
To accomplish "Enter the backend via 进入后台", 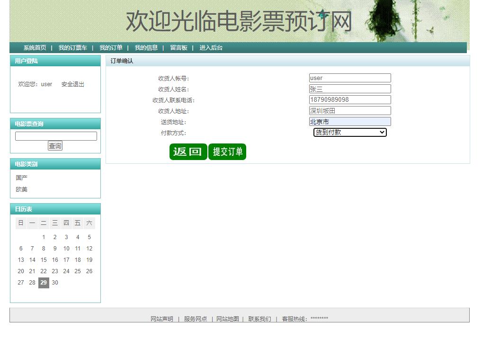I will click(210, 47).
